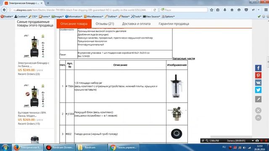The image size is (269, 151).
Task: Click the Action Center flag tray icon
Action: pos(240,148)
